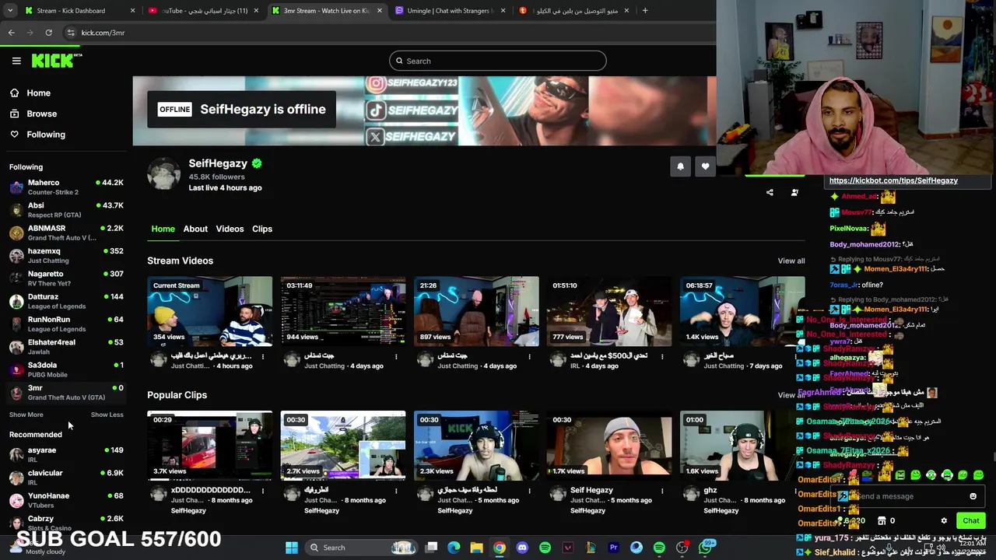Close the 3mr Stream browser tab
The width and height of the screenshot is (996, 560).
click(380, 11)
